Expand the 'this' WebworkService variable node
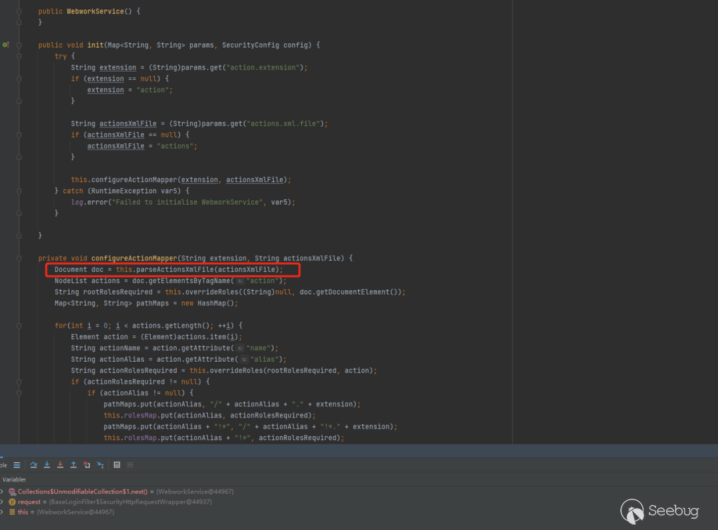The width and height of the screenshot is (718, 530). (2, 512)
